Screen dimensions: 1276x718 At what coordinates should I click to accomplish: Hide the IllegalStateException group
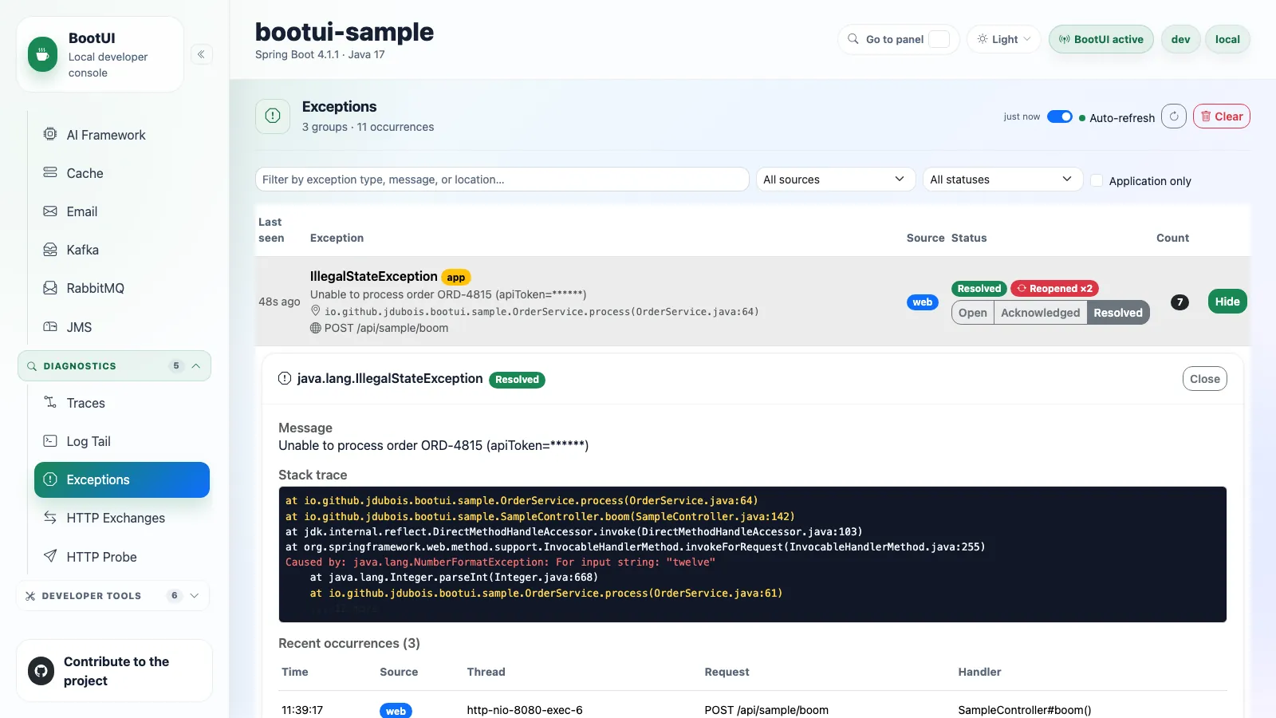pyautogui.click(x=1227, y=302)
